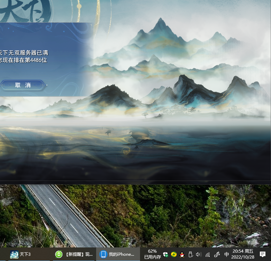Open Windows Security shield tray icon

[x=166, y=254]
